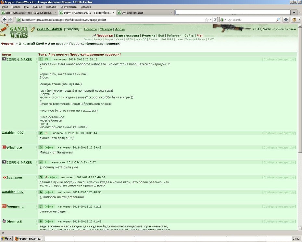Click the EXIT submenu link
Image resolution: width=302 pixels, height=242 pixels.
click(211, 39)
